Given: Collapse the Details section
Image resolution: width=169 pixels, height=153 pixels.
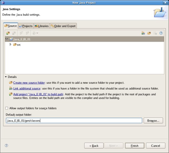Looking at the screenshot, I should [x=6, y=77].
